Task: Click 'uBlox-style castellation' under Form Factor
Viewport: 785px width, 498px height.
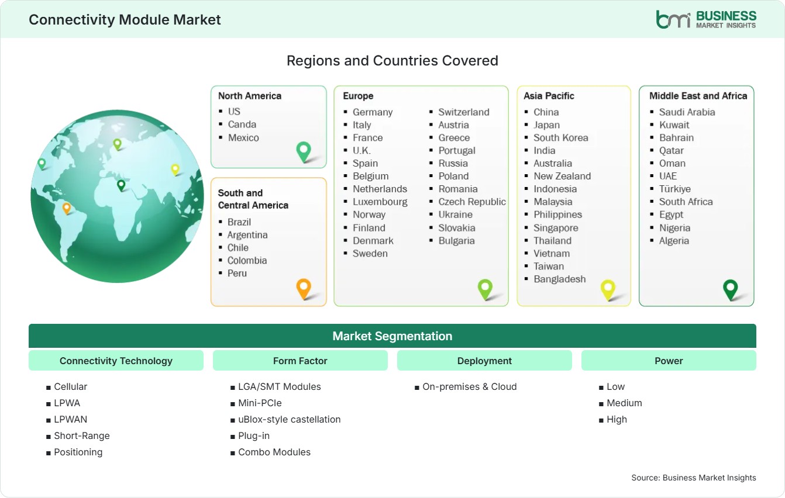Action: coord(290,420)
